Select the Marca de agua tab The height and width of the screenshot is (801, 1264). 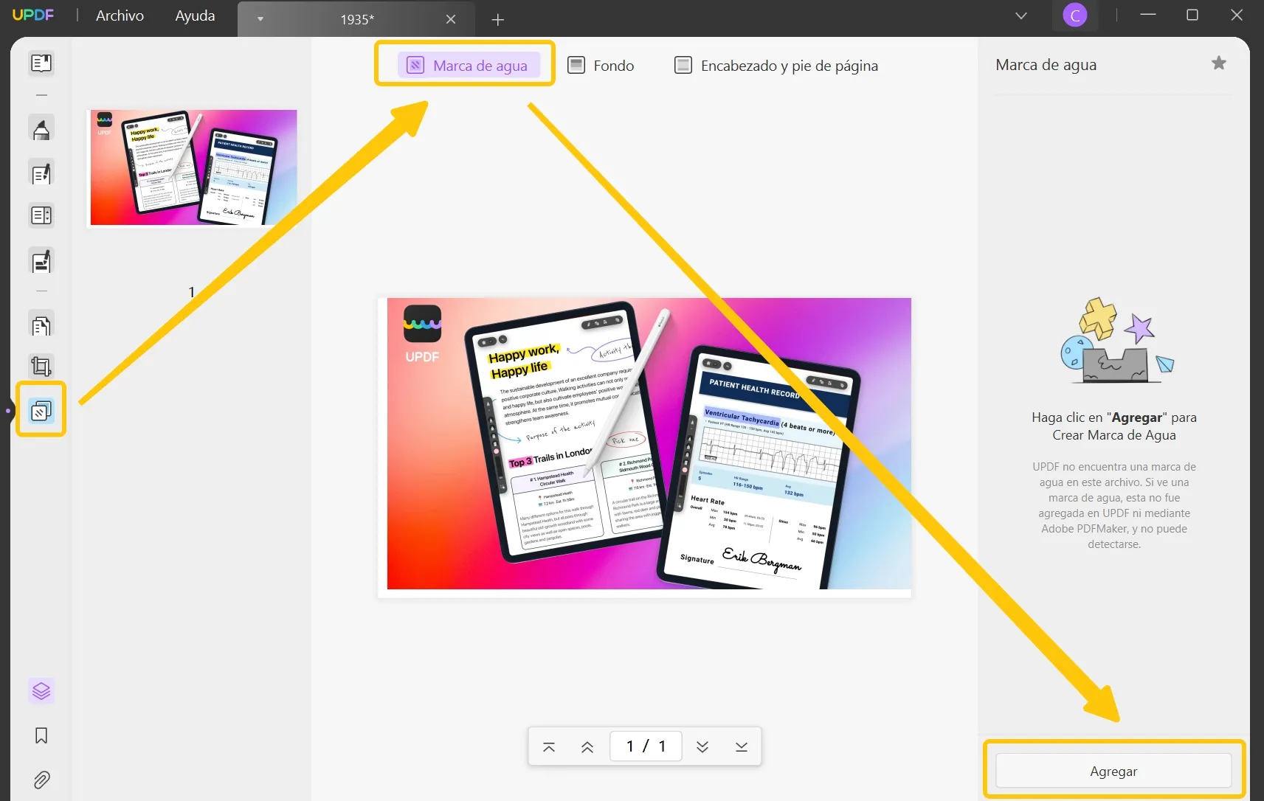[469, 66]
